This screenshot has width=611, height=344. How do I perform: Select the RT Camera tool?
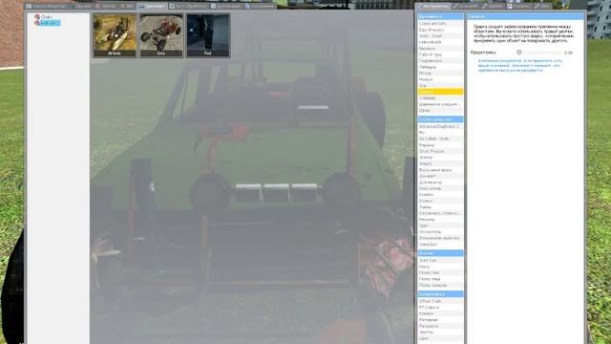[440, 308]
